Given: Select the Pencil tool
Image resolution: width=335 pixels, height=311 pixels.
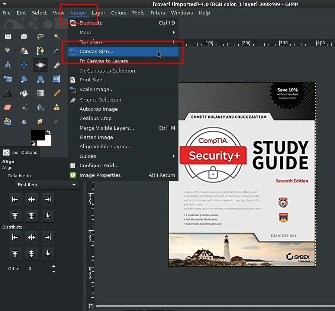Looking at the screenshot, I should (57, 93).
